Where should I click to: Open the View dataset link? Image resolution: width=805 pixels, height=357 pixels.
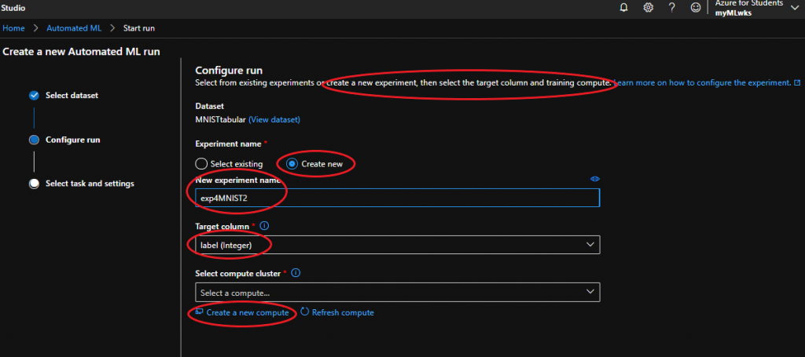[x=274, y=120]
